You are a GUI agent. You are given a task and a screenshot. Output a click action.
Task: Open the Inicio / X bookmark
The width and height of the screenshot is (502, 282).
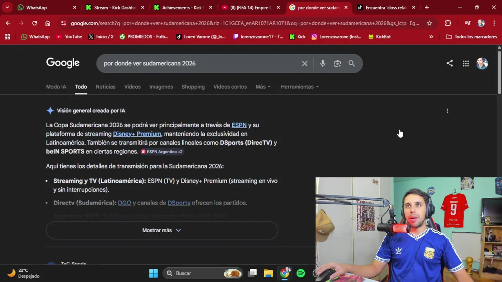coord(101,36)
